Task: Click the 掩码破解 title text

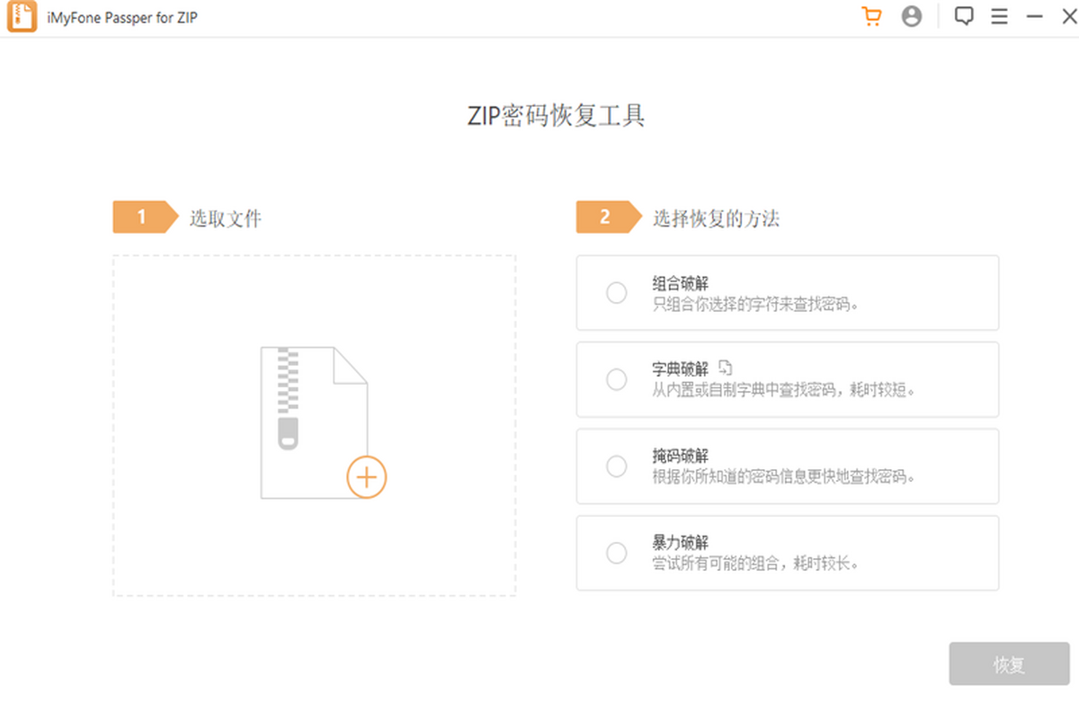Action: (x=681, y=457)
